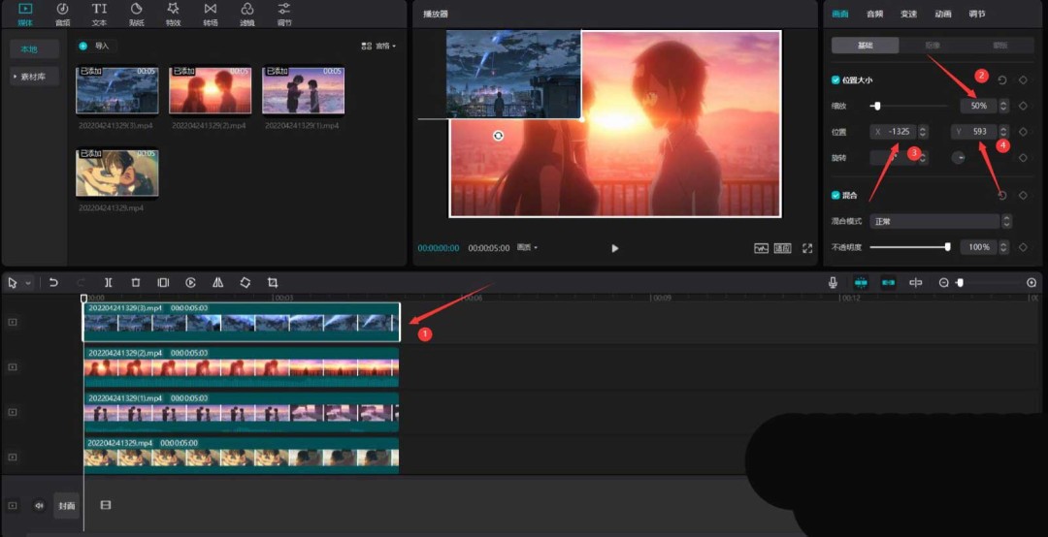Click the 不透明度 opacity slider handle
1048x537 pixels.
pos(947,247)
